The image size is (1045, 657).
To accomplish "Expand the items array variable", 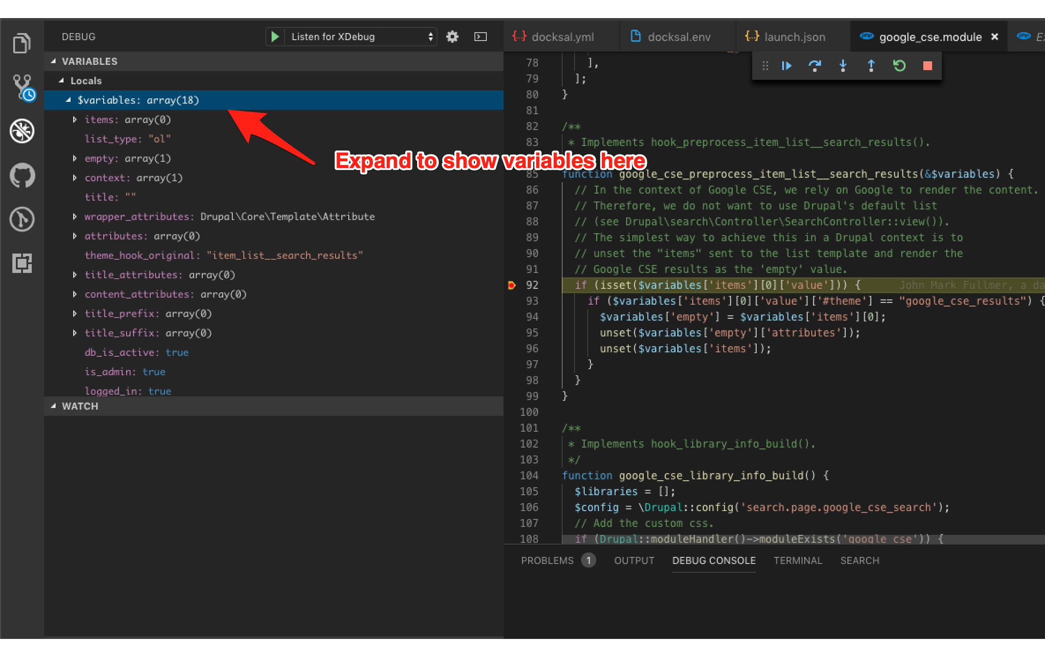I will click(75, 119).
